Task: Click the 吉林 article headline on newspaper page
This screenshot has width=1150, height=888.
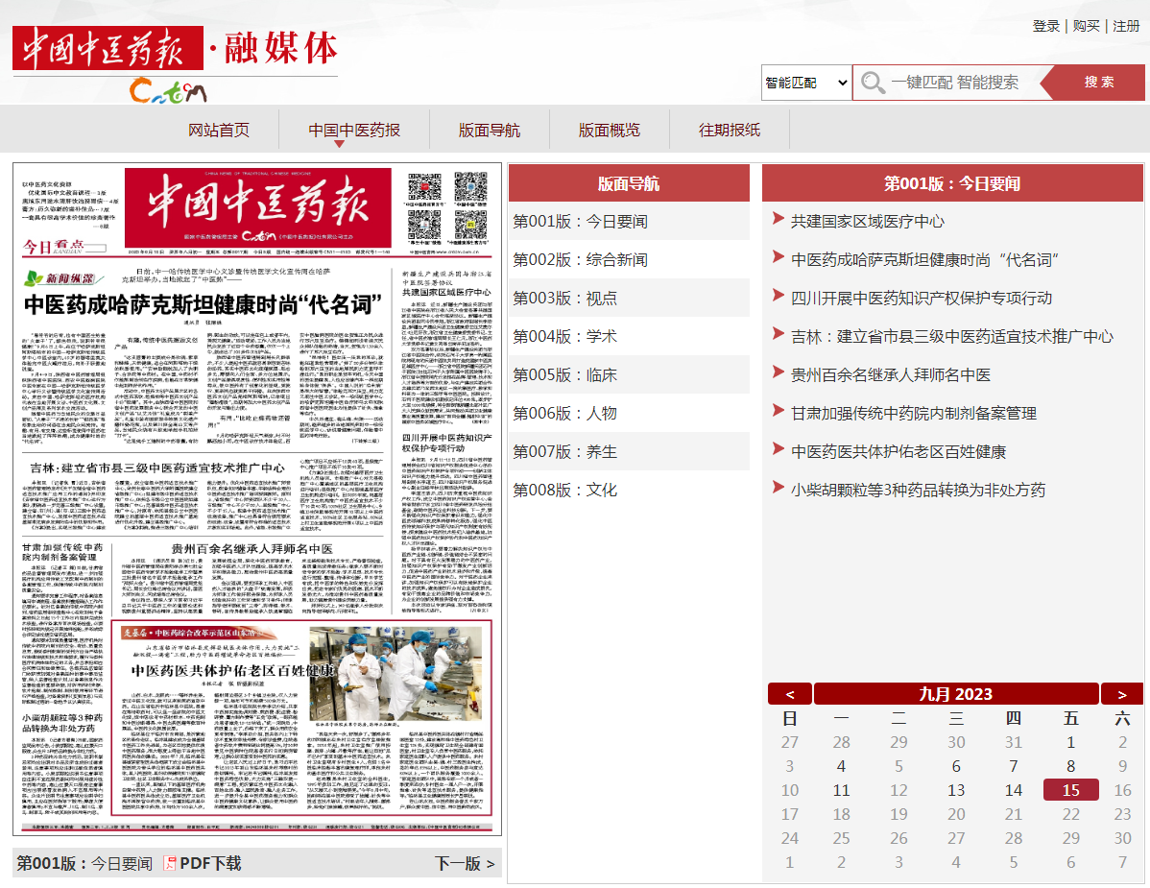Action: pyautogui.click(x=157, y=468)
